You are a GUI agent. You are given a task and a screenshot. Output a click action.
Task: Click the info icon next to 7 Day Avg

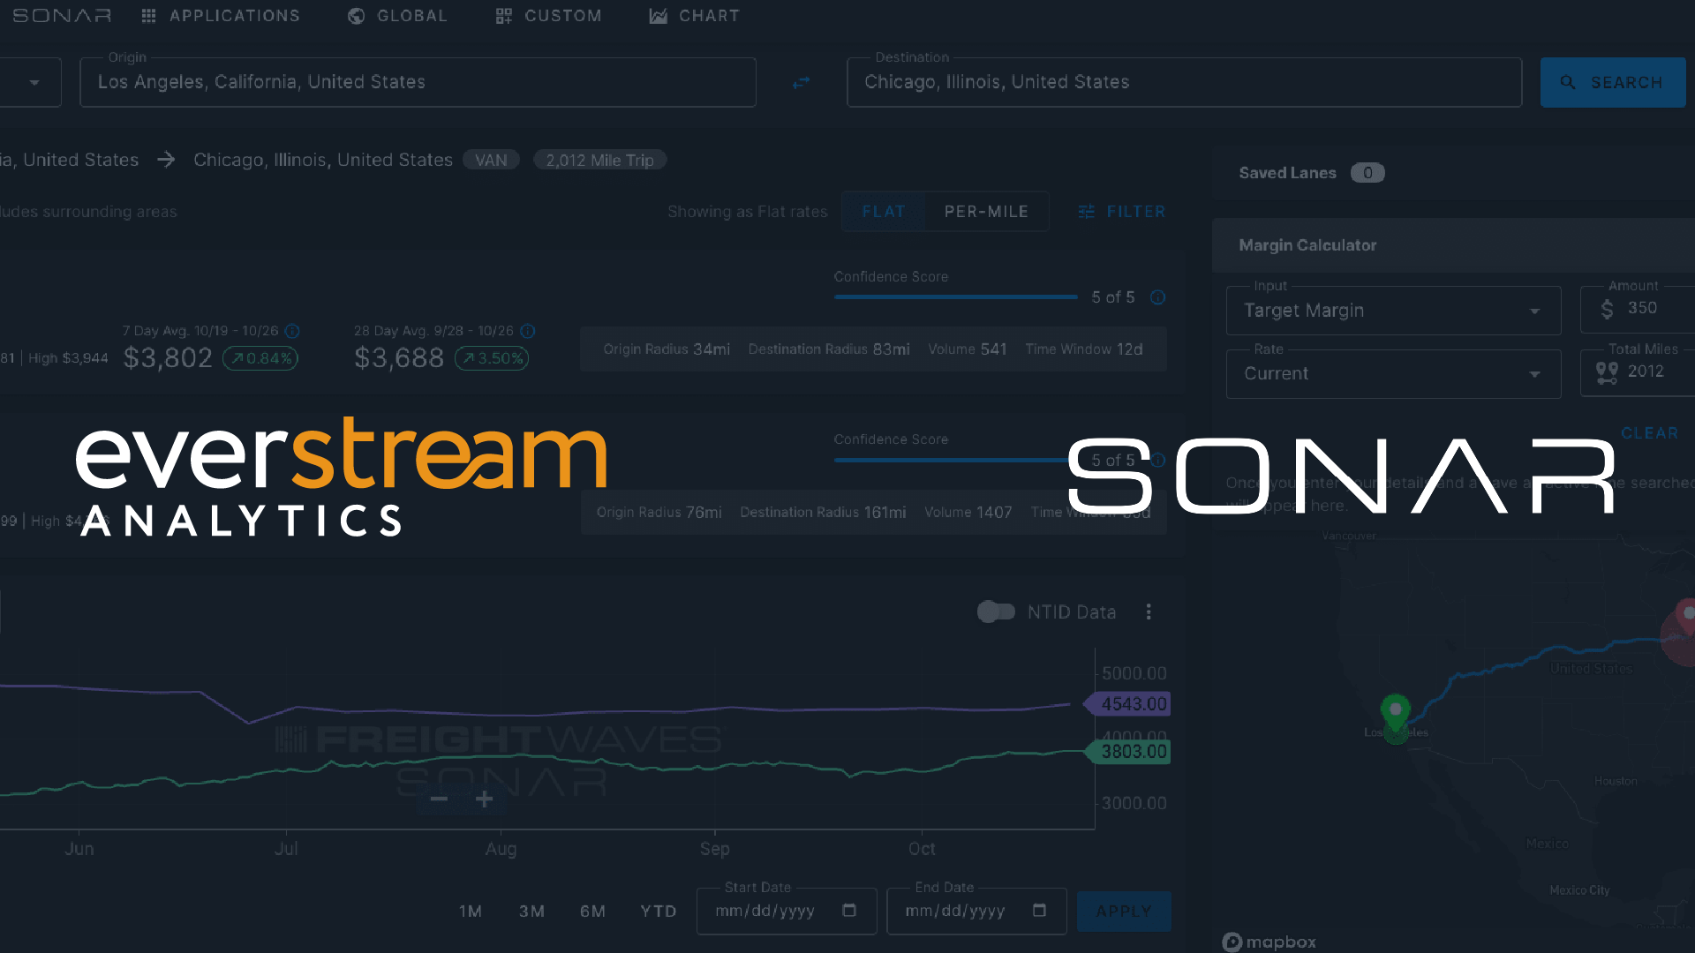[x=291, y=331]
